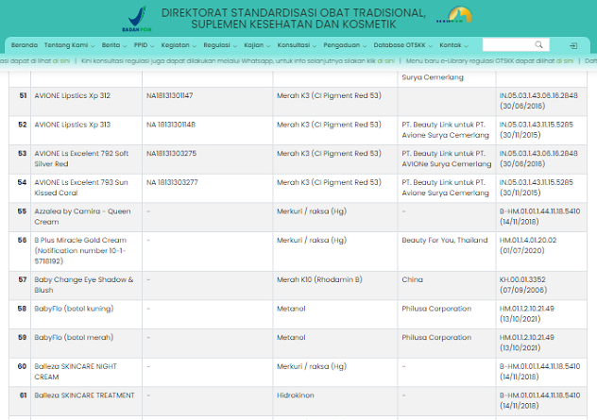This screenshot has width=597, height=420.
Task: Select 'BabyFlo (botol merah)' row name
Action: (74, 338)
